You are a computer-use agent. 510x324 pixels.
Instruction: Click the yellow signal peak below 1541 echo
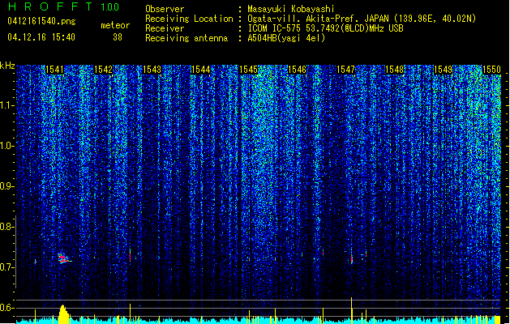pos(63,313)
